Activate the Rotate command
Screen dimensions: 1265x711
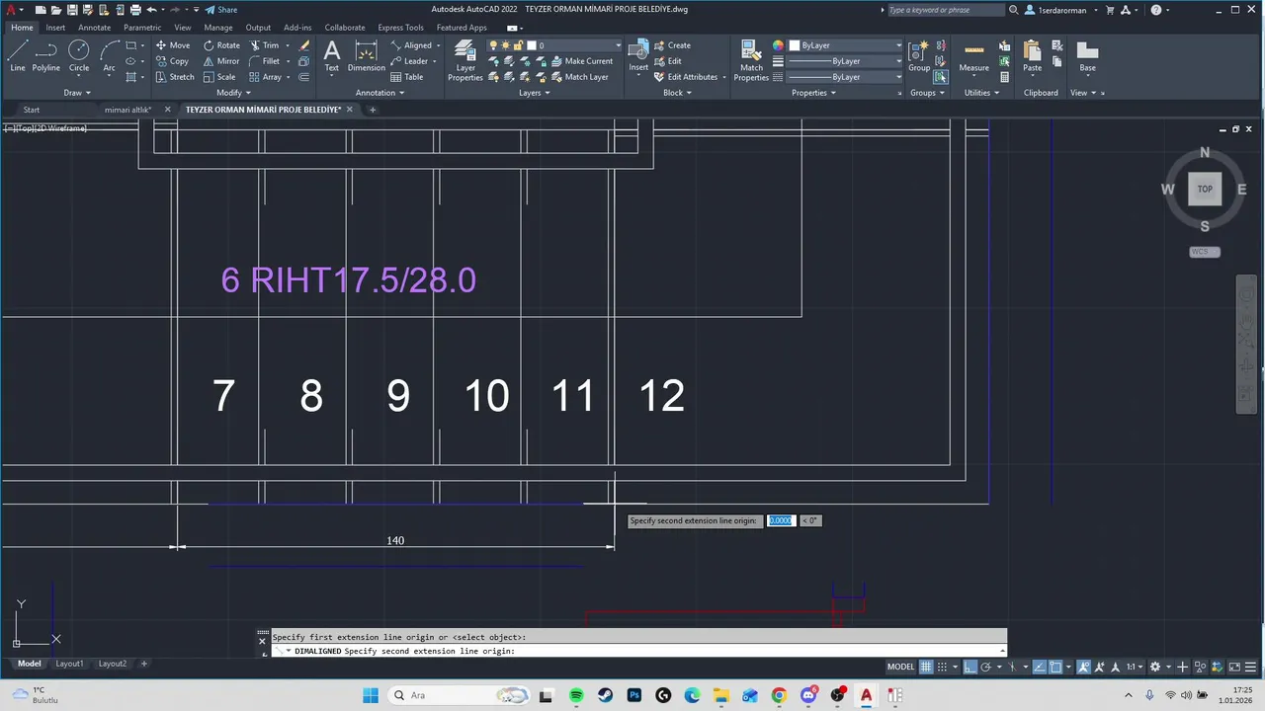click(x=221, y=45)
